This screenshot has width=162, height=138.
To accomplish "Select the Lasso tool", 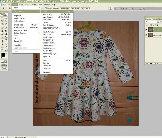I will click(2, 21).
